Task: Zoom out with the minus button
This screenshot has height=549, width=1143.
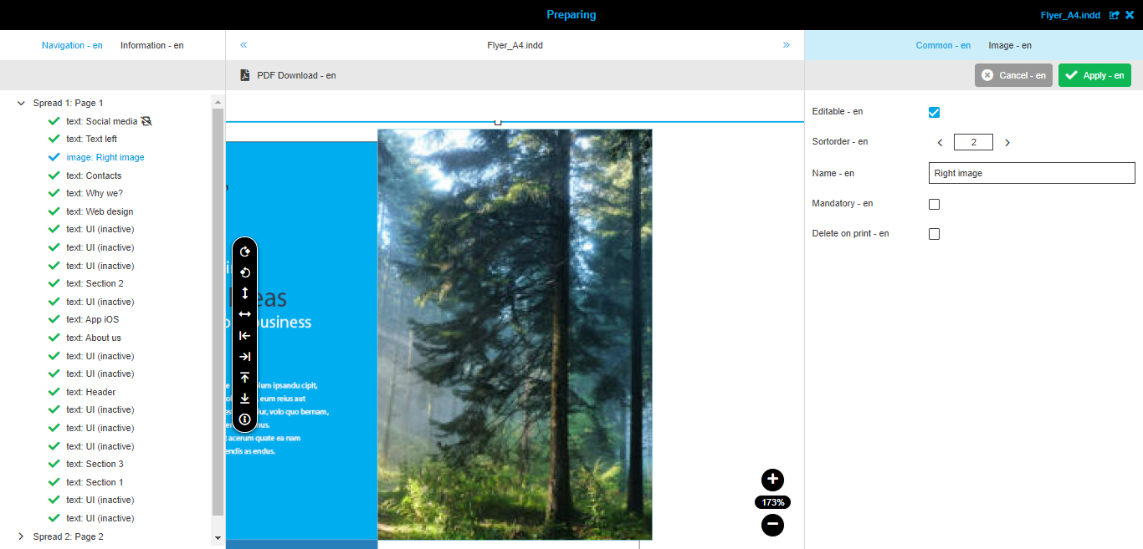Action: [772, 525]
